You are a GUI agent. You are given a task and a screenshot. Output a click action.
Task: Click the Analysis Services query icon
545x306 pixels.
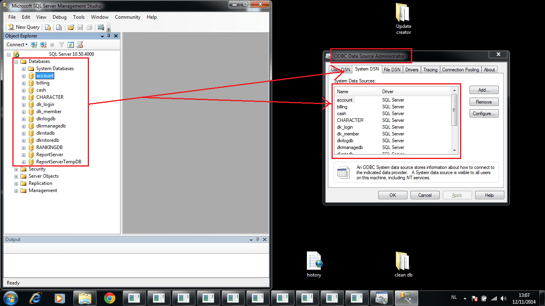click(x=59, y=27)
